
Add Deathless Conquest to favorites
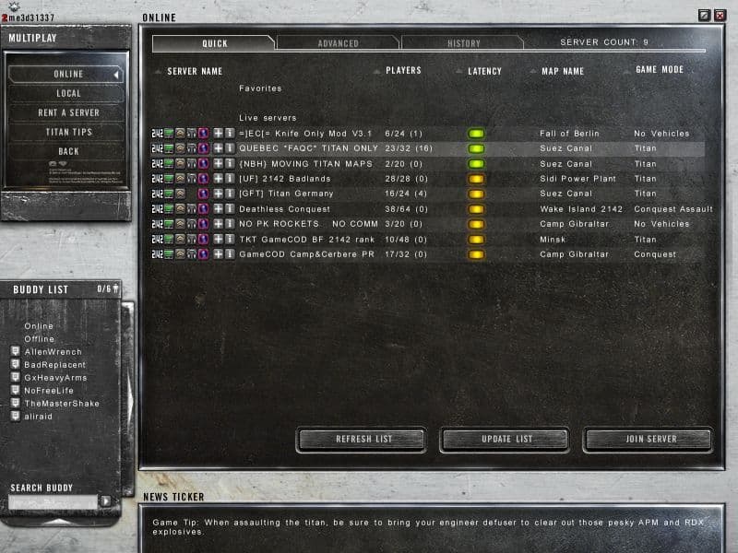coord(218,209)
